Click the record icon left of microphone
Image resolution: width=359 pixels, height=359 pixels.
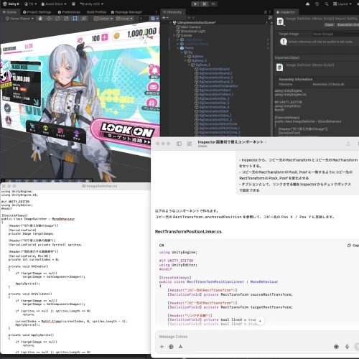tap(336, 347)
